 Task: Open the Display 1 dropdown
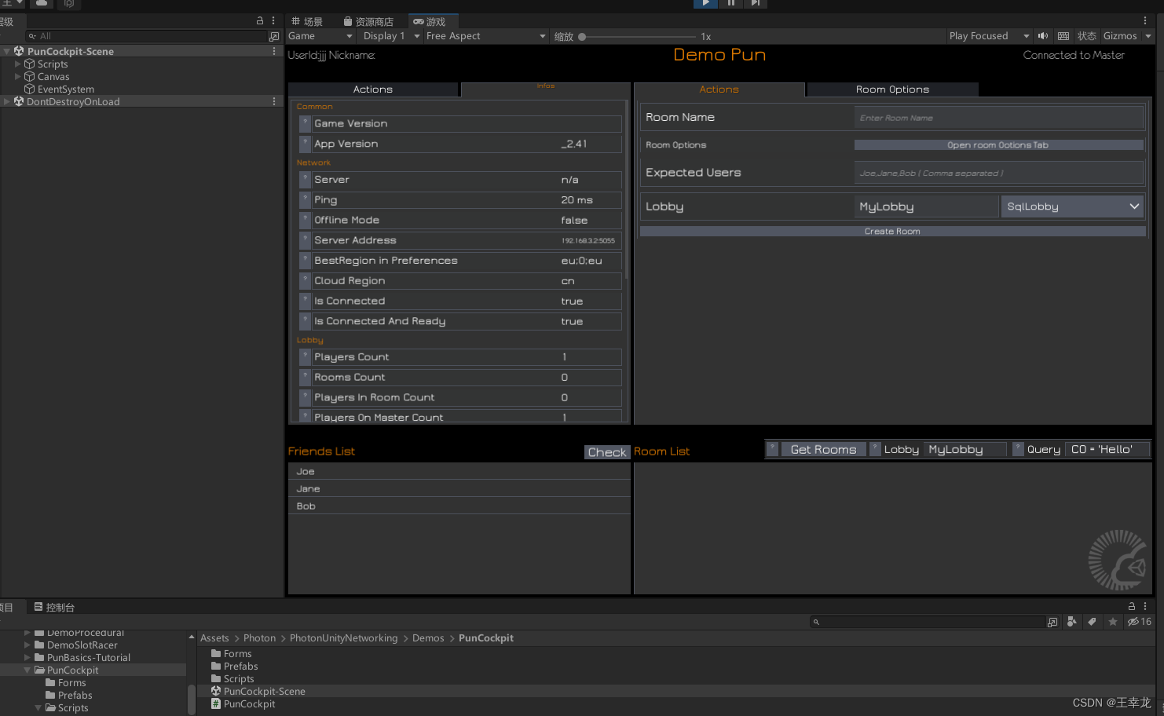point(391,36)
